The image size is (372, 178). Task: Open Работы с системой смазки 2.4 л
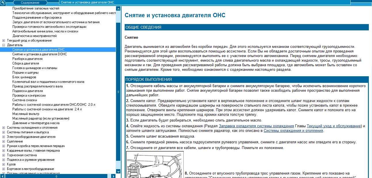47,109
